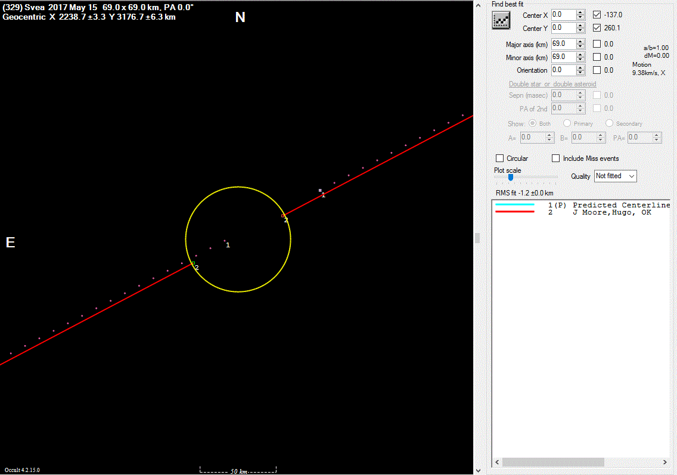The width and height of the screenshot is (677, 475).
Task: Click the Center X up arrow
Action: point(580,12)
